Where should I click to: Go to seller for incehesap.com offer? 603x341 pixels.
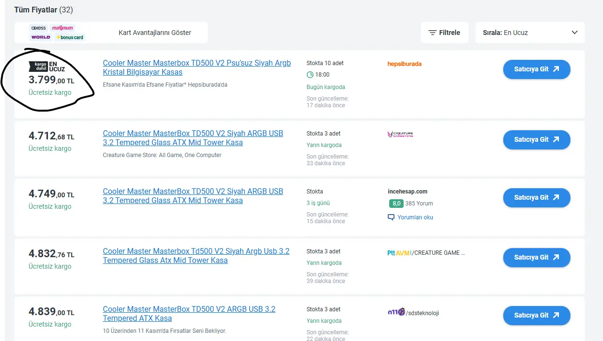click(536, 197)
